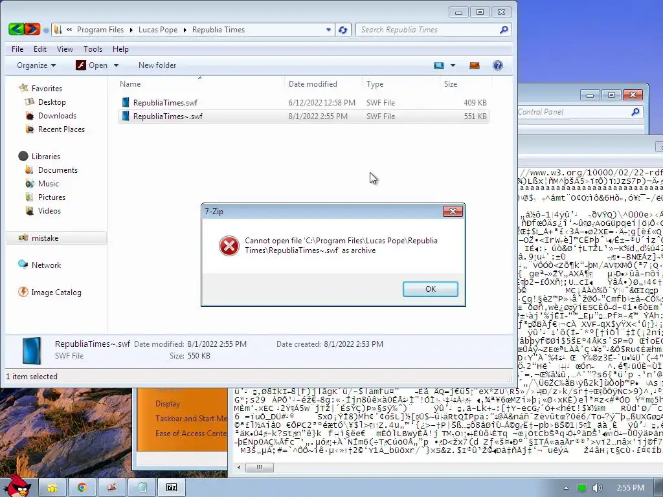Click the Angry Birds Start button
Screen dimensions: 663x497
[17, 486]
